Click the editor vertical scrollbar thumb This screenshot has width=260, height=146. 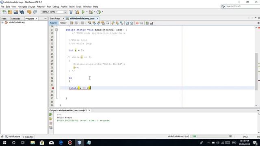click(256, 71)
